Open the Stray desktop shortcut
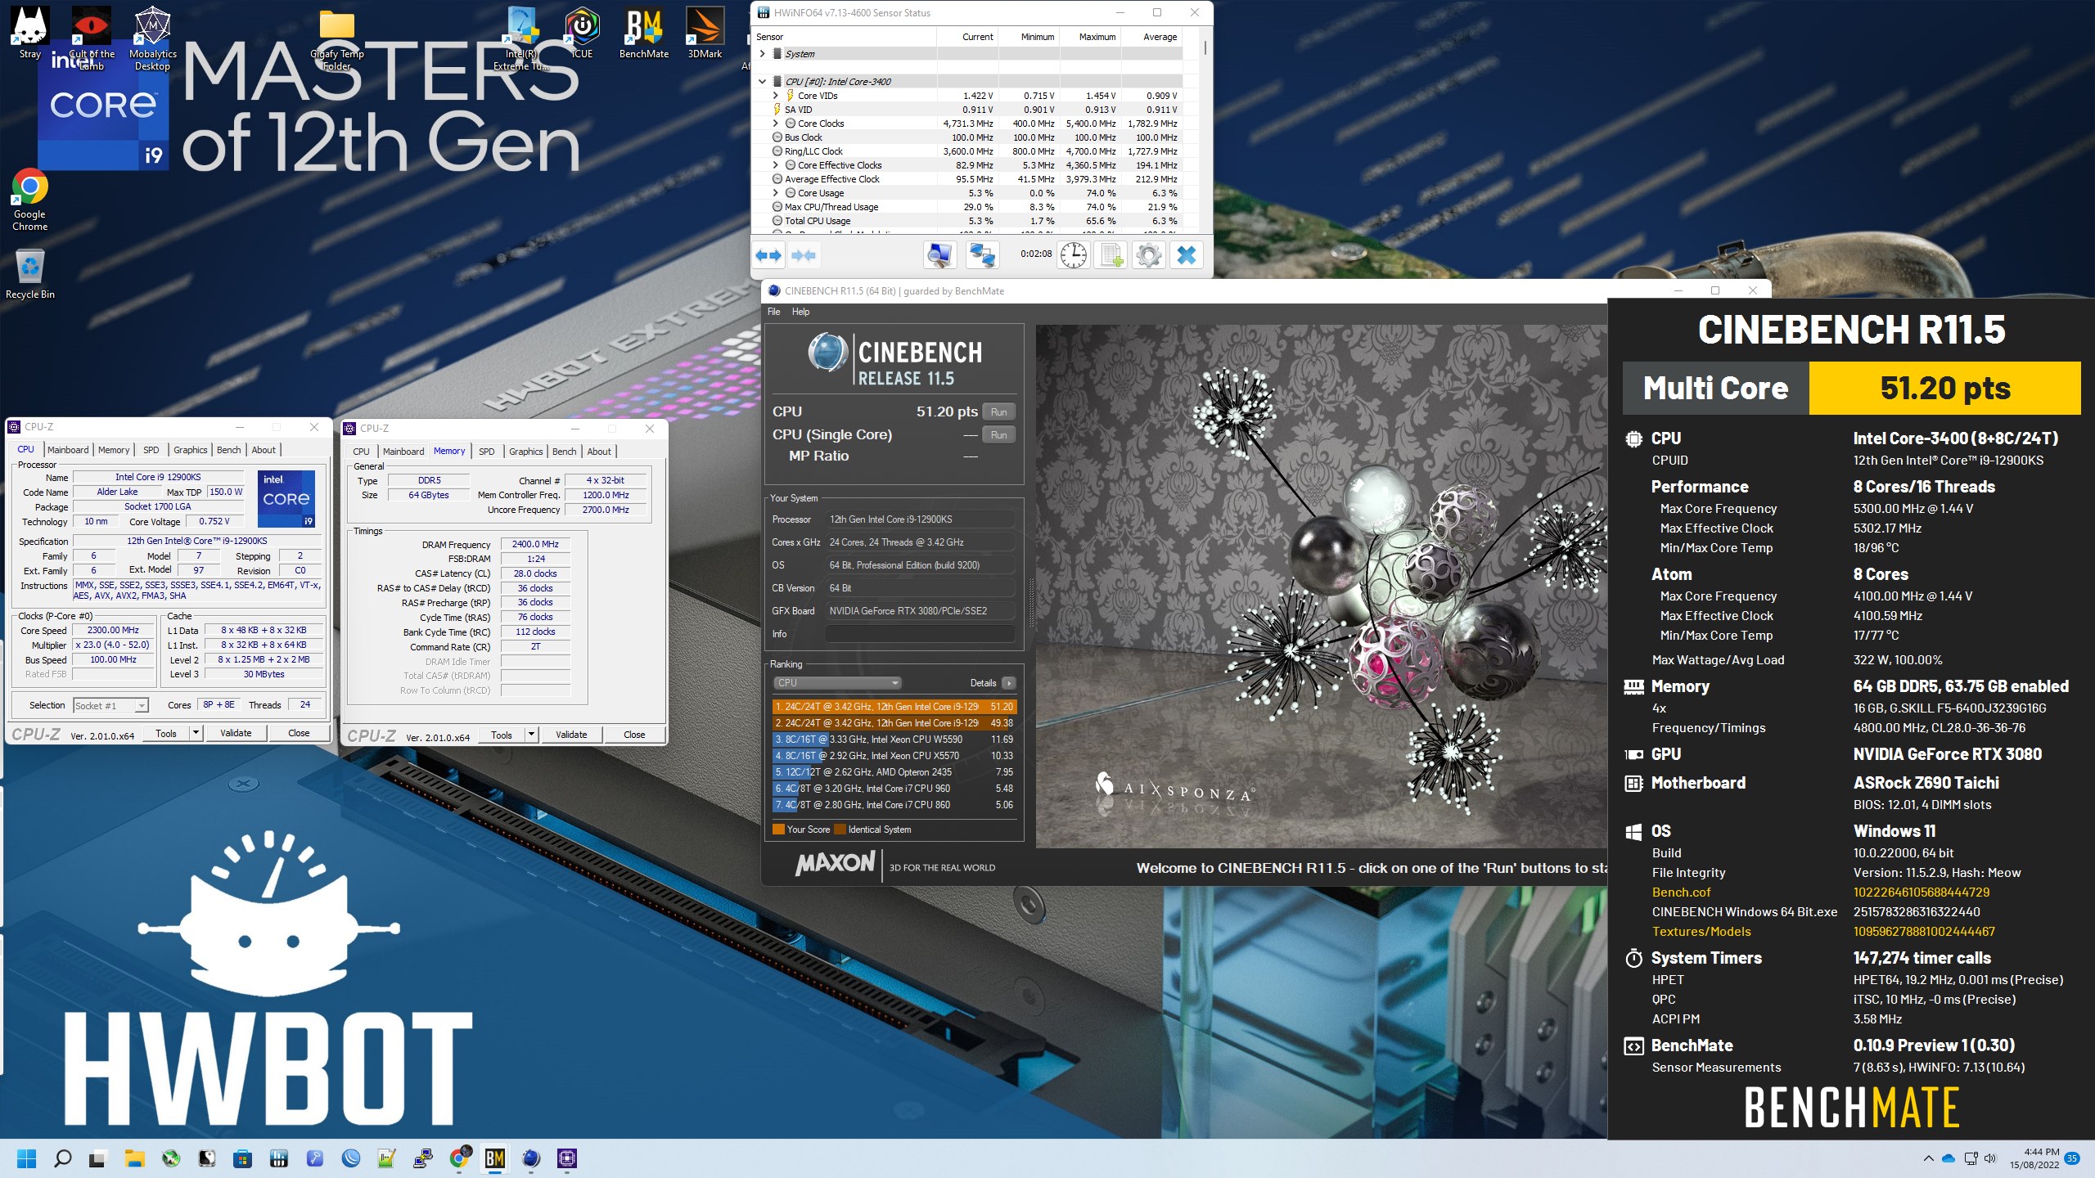 click(x=29, y=34)
